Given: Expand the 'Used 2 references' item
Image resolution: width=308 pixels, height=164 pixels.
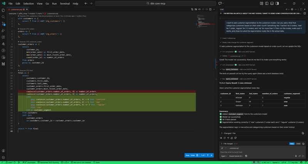Looking at the screenshot, I should coord(228,38).
